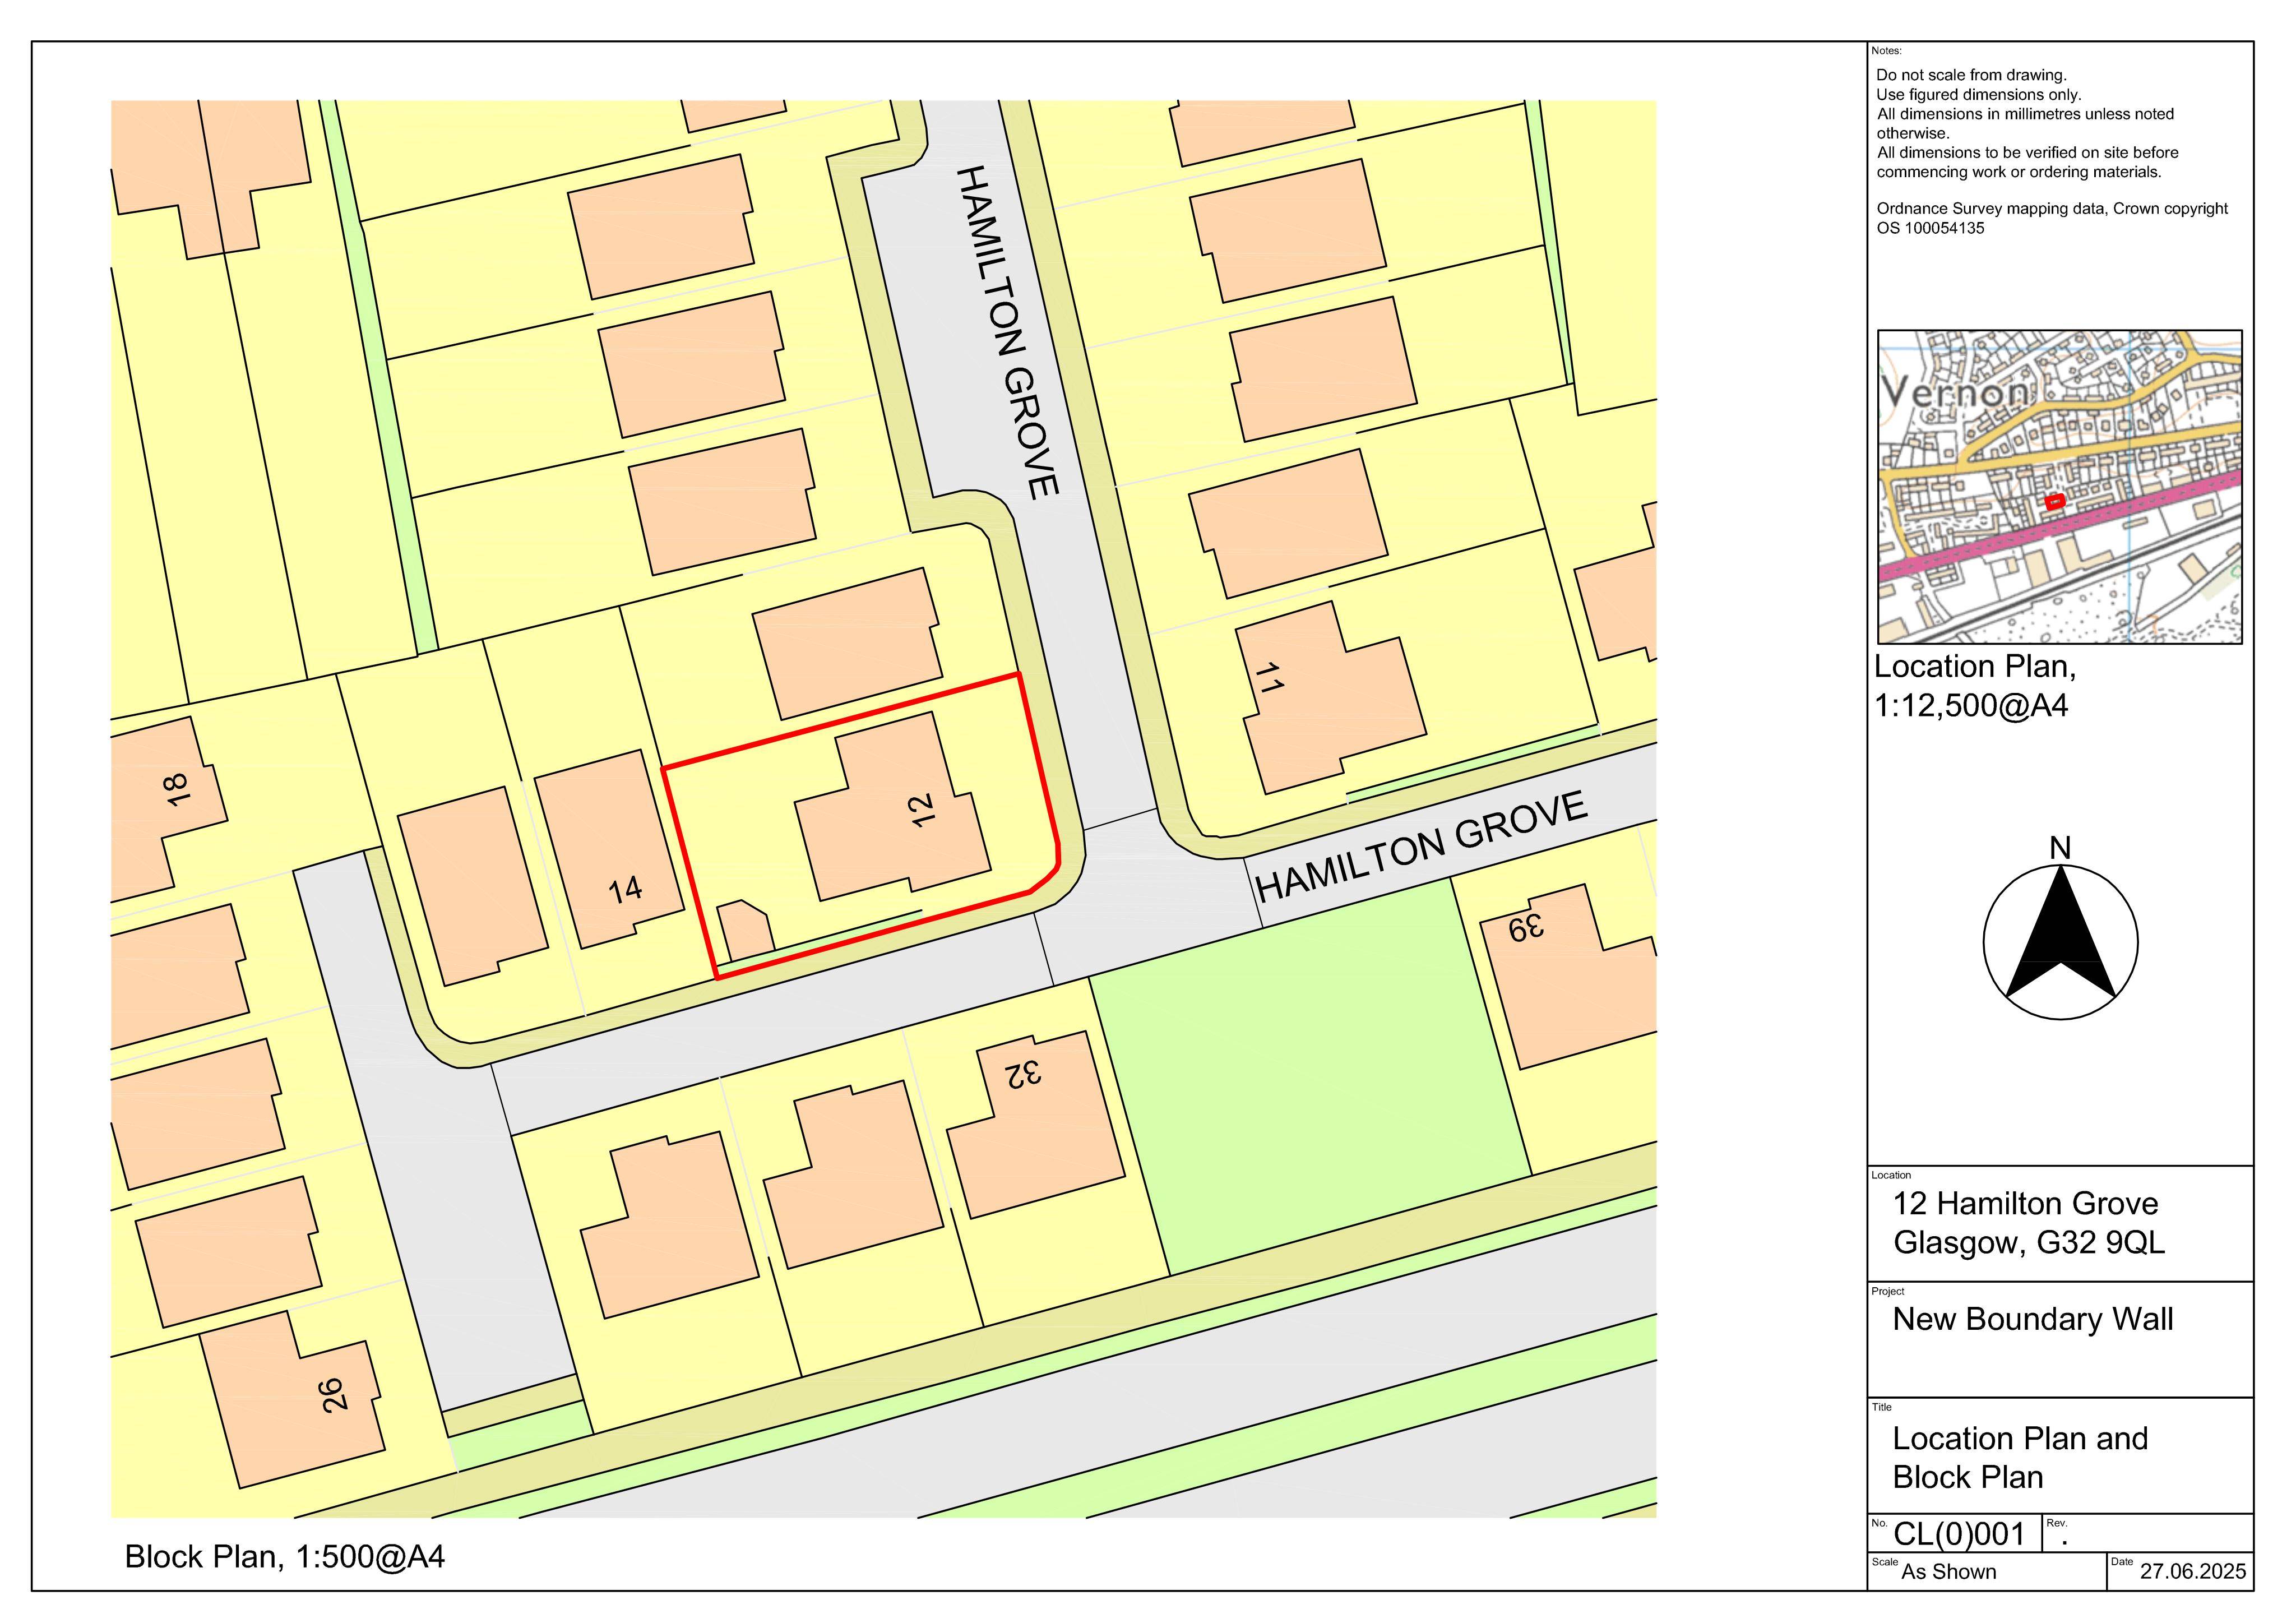Screen dimensions: 2296x1623
Task: Click the 'Use figured dimensions only.' note
Action: tap(1979, 95)
